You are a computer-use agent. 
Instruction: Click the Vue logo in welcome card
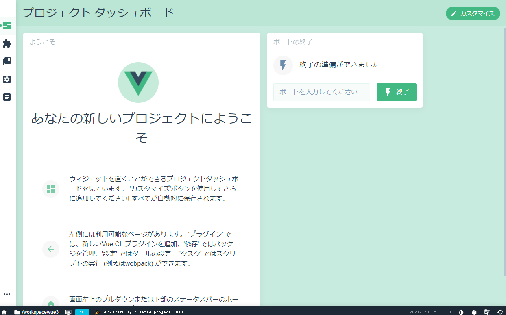pos(138,83)
